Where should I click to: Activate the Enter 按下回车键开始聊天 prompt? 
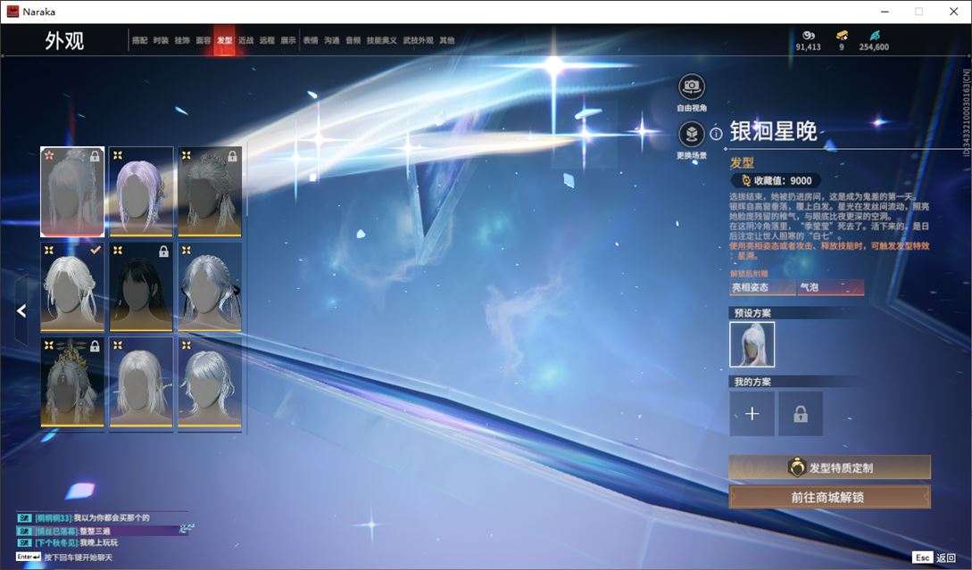[x=64, y=557]
